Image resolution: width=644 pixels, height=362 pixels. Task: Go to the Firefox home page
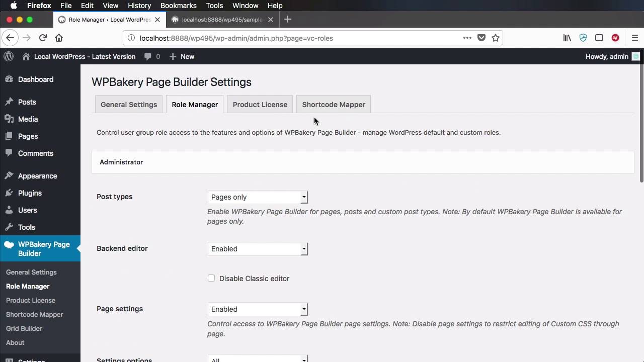(59, 38)
